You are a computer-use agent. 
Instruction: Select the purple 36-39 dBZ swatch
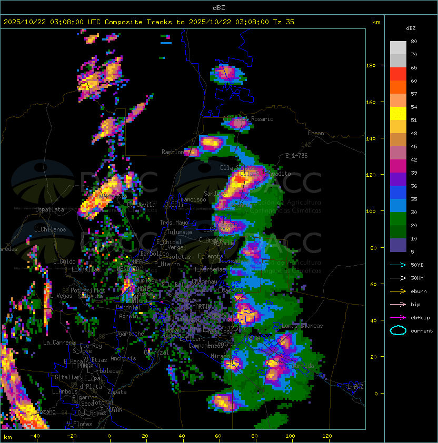coord(398,179)
